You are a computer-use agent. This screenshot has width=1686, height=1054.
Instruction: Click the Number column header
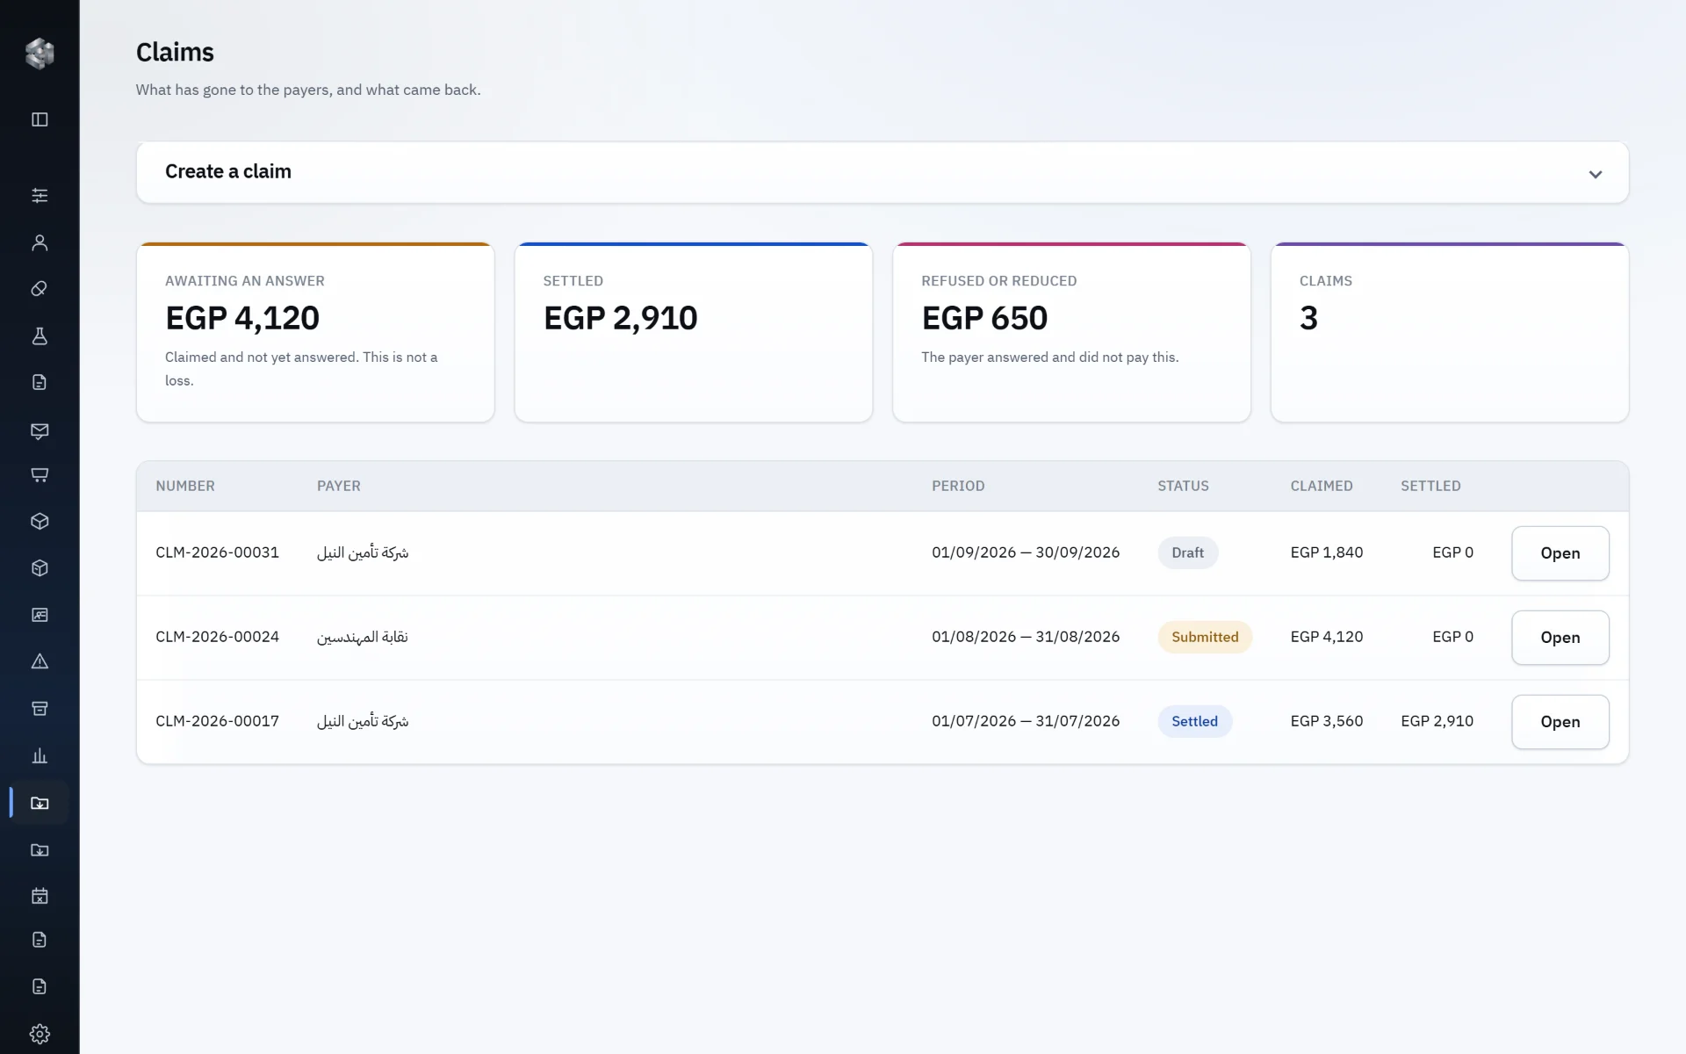(x=185, y=486)
